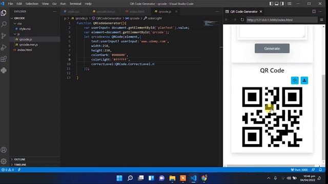This screenshot has width=328, height=184.
Task: Open notifications bell in status bar
Action: click(320, 170)
